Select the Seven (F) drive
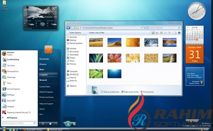 click(72, 81)
